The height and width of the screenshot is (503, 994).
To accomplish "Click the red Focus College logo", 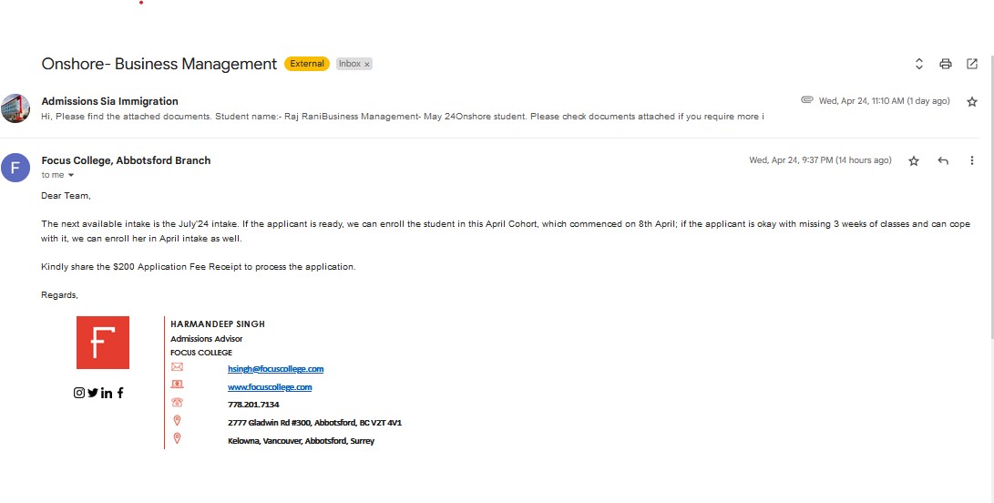I will coord(103,343).
